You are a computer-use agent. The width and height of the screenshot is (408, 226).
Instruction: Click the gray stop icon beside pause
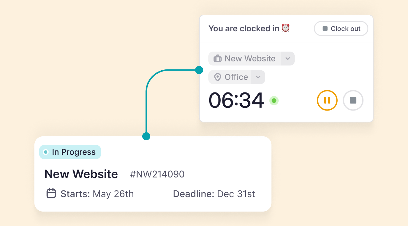click(x=353, y=100)
